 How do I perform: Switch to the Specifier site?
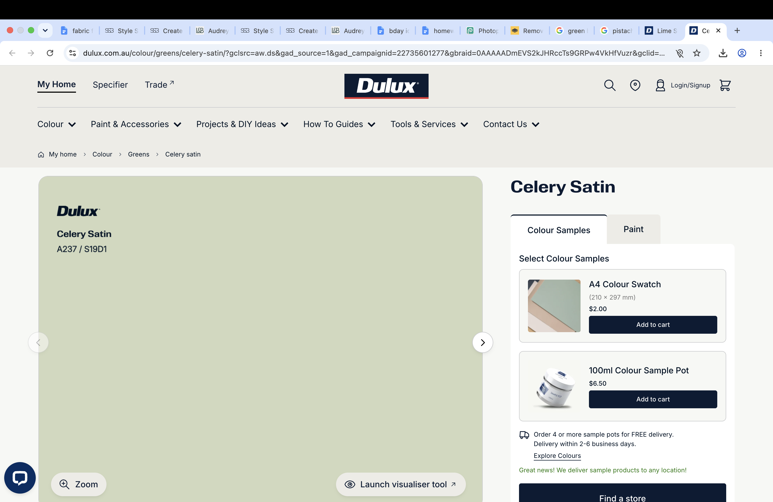pos(110,85)
